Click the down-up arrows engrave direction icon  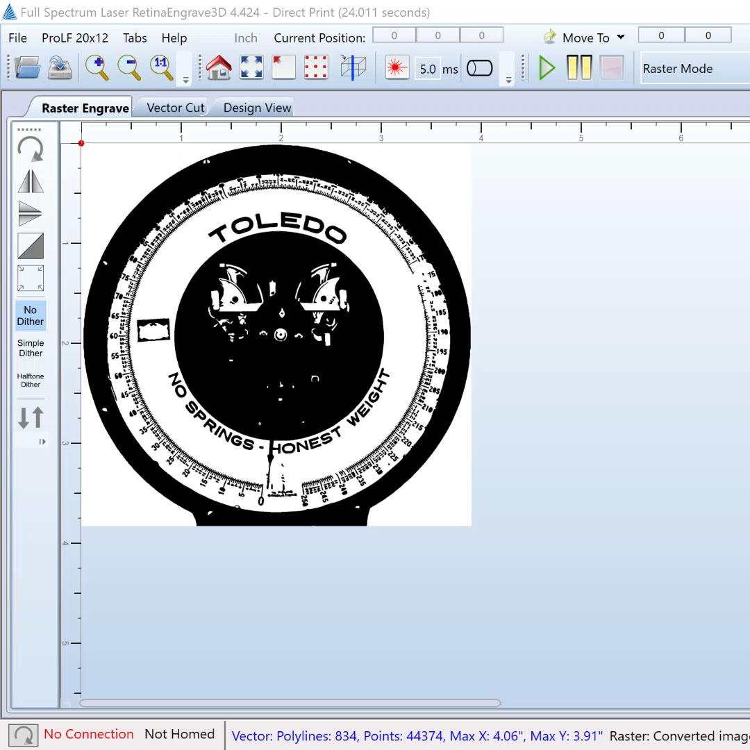pyautogui.click(x=31, y=417)
